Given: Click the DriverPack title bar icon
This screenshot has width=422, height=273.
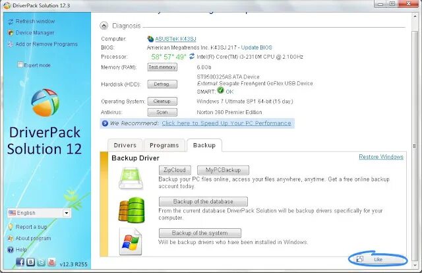Looking at the screenshot, I should [7, 5].
